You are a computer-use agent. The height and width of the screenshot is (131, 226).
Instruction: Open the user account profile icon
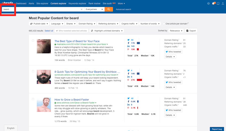pyautogui.click(x=223, y=4)
